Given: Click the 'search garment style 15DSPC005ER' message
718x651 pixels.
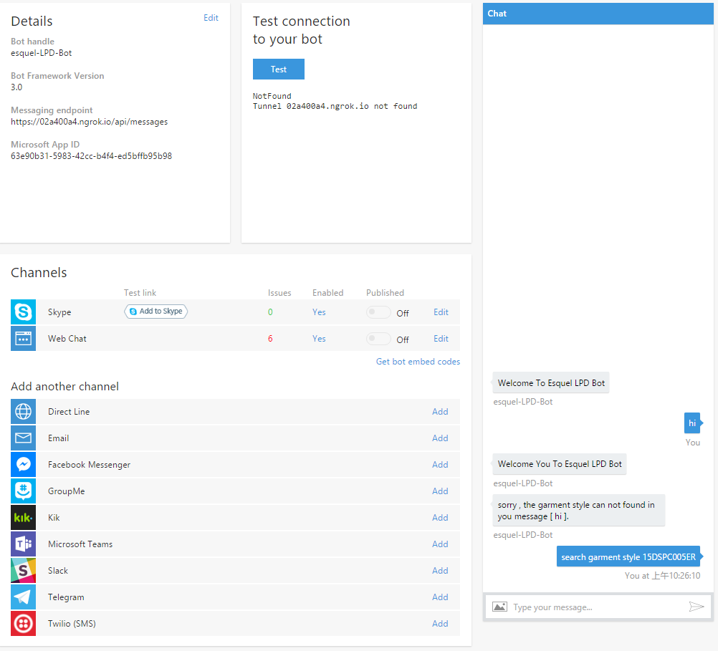Looking at the screenshot, I should click(628, 556).
